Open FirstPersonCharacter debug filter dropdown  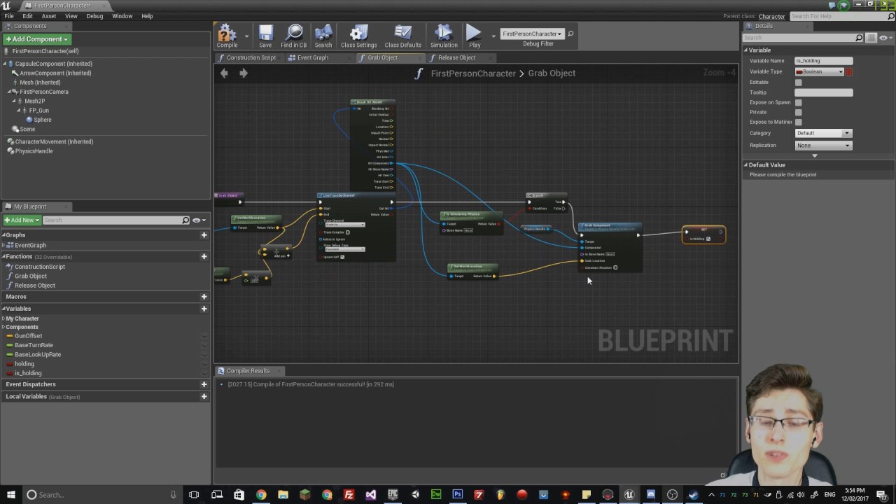532,34
